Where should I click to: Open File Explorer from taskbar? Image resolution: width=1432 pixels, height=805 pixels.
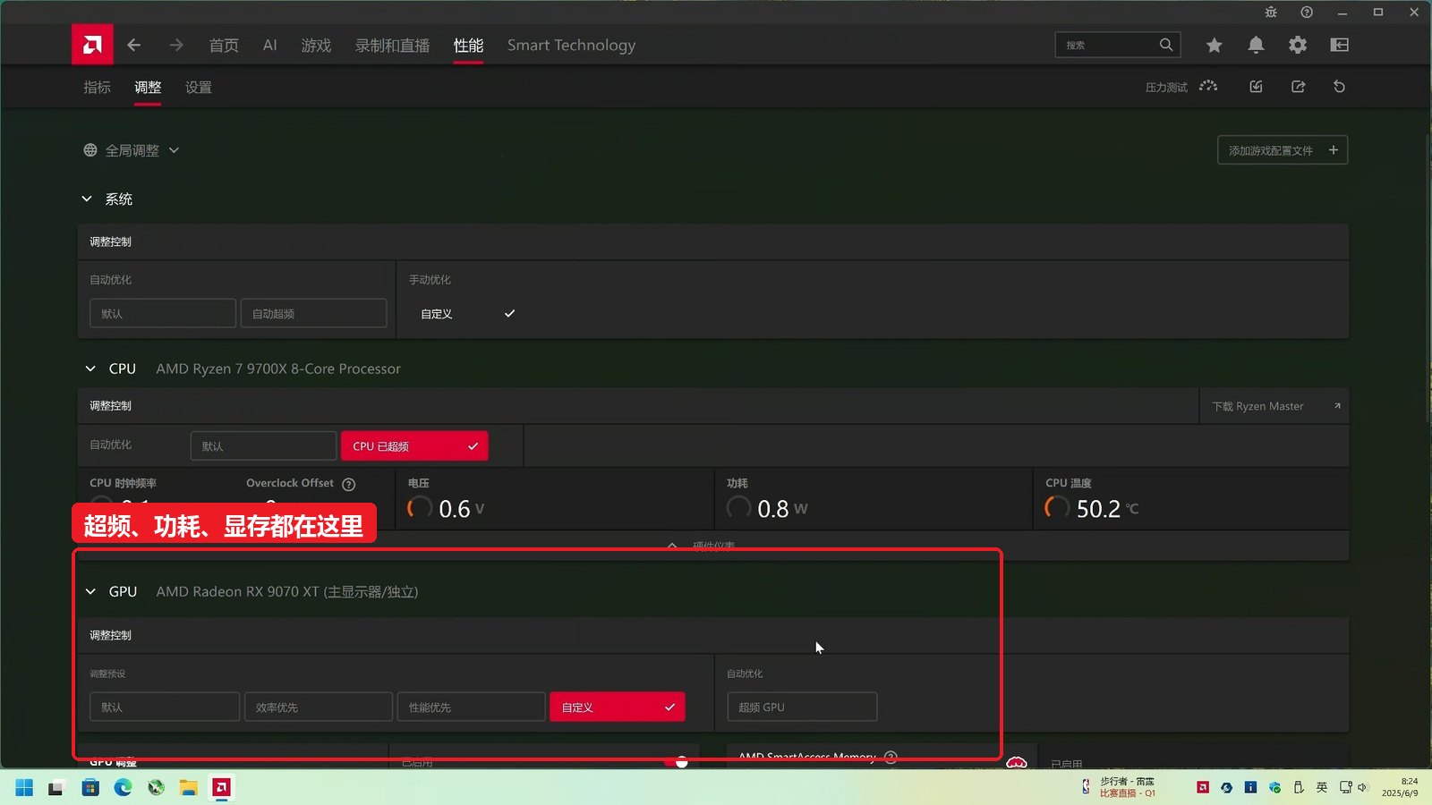[x=188, y=787]
